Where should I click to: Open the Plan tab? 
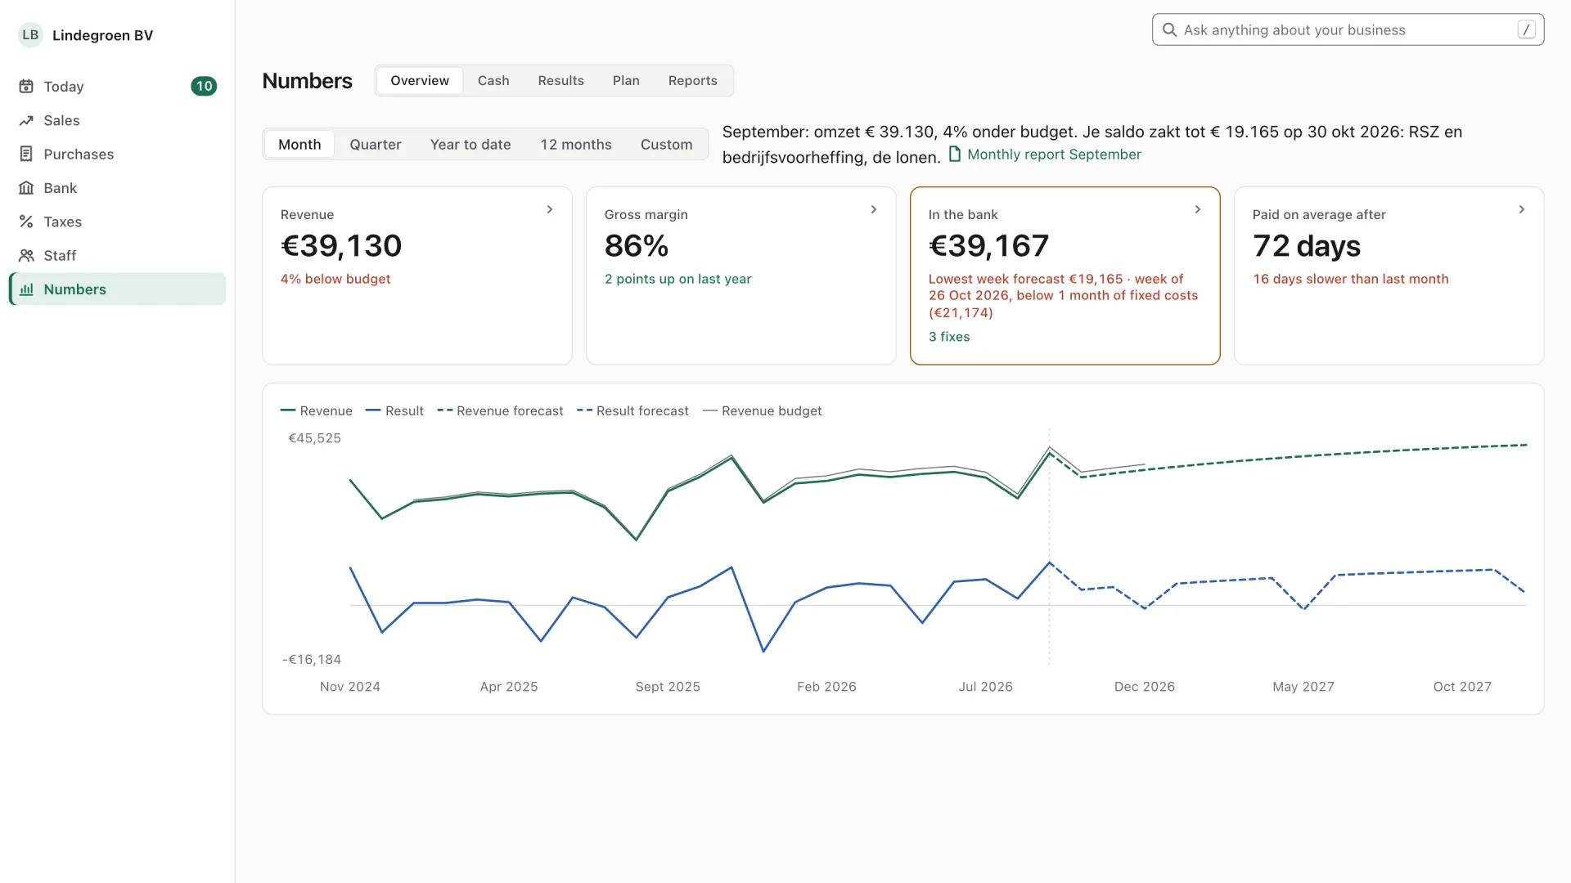626,81
